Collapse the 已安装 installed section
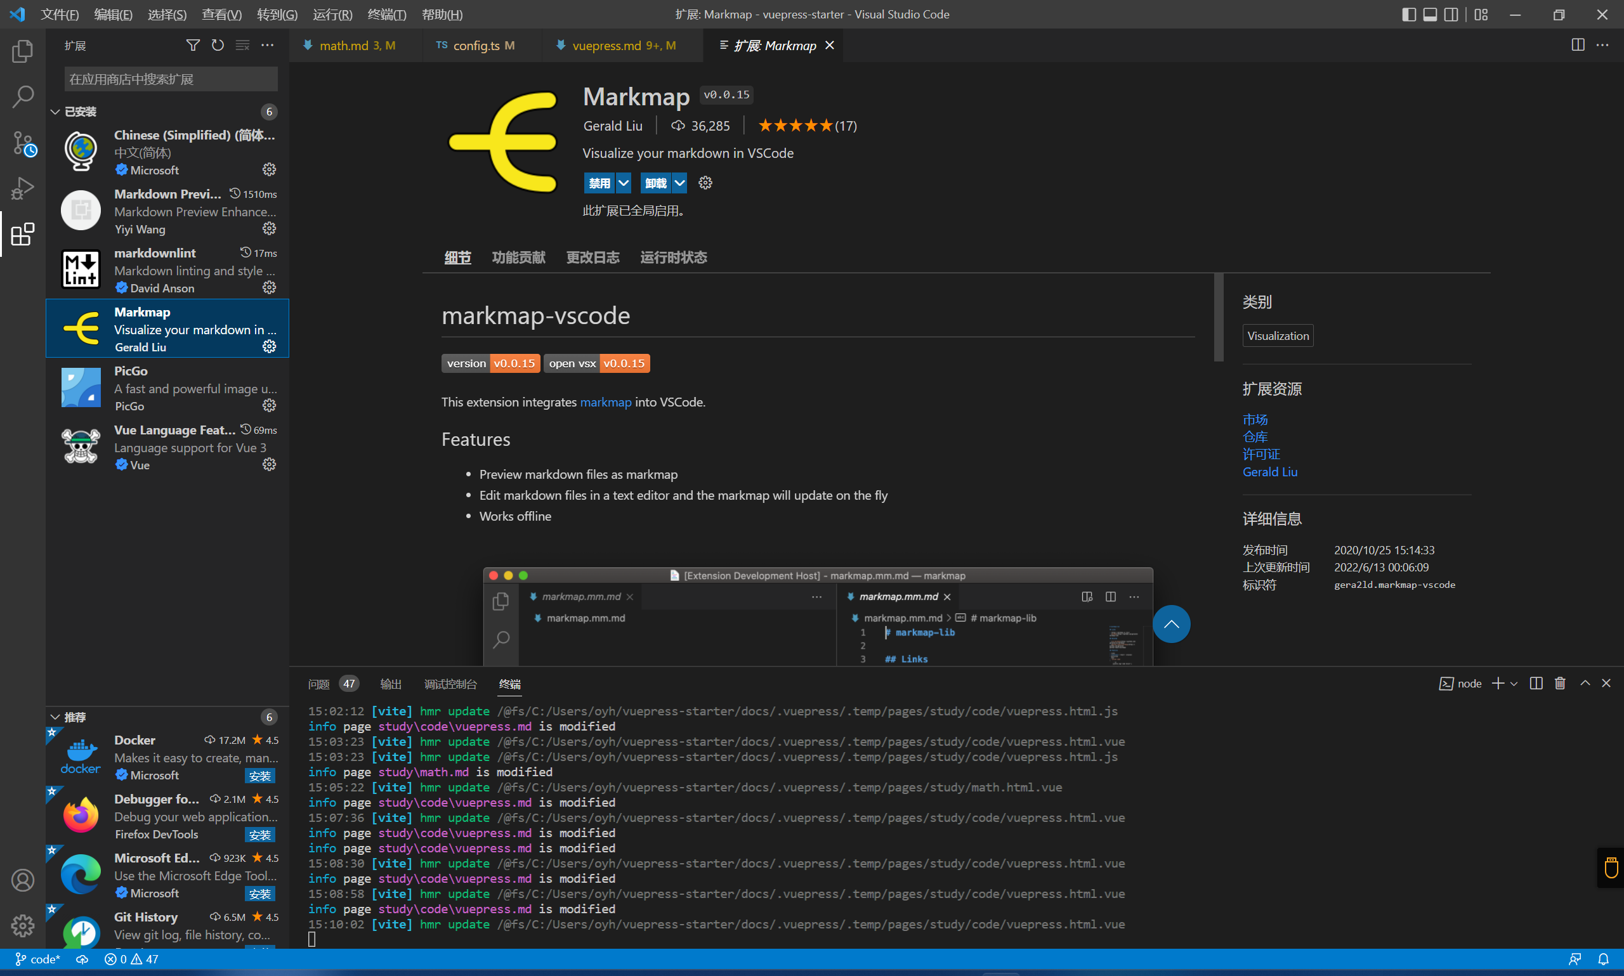This screenshot has width=1624, height=976. (55, 112)
